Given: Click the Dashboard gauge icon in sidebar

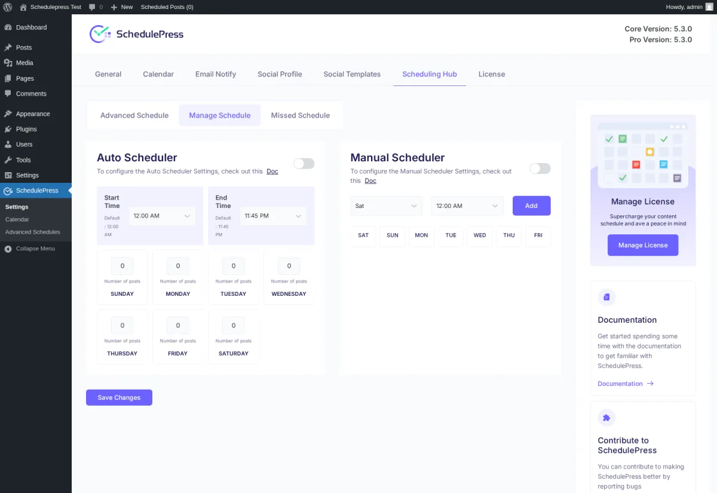Looking at the screenshot, I should (8, 27).
